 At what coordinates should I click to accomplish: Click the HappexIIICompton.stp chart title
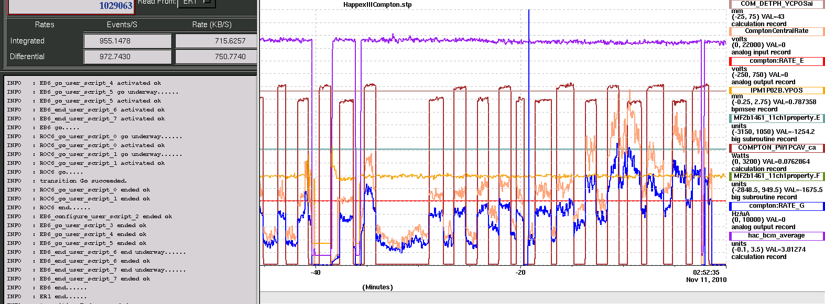(377, 5)
